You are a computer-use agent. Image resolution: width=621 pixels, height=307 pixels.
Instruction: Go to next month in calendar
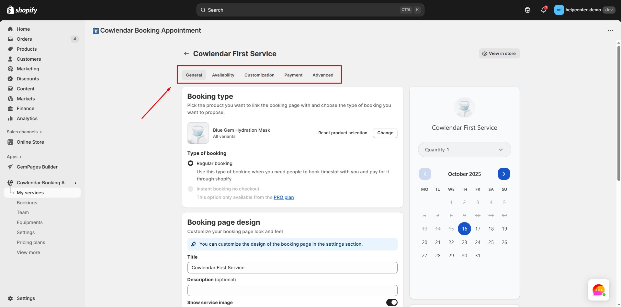503,174
